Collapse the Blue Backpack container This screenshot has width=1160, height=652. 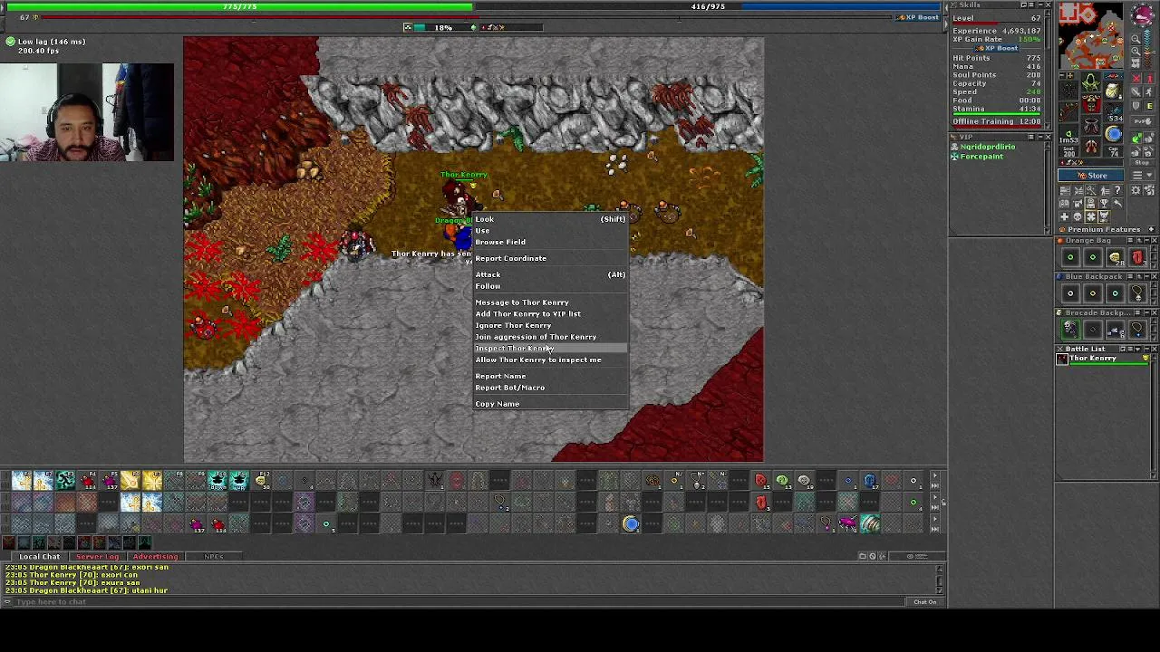click(x=1147, y=276)
